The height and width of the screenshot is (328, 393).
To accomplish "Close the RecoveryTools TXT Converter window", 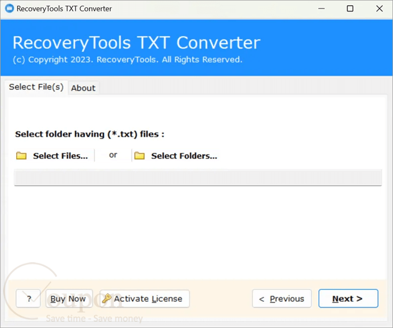I will click(379, 8).
